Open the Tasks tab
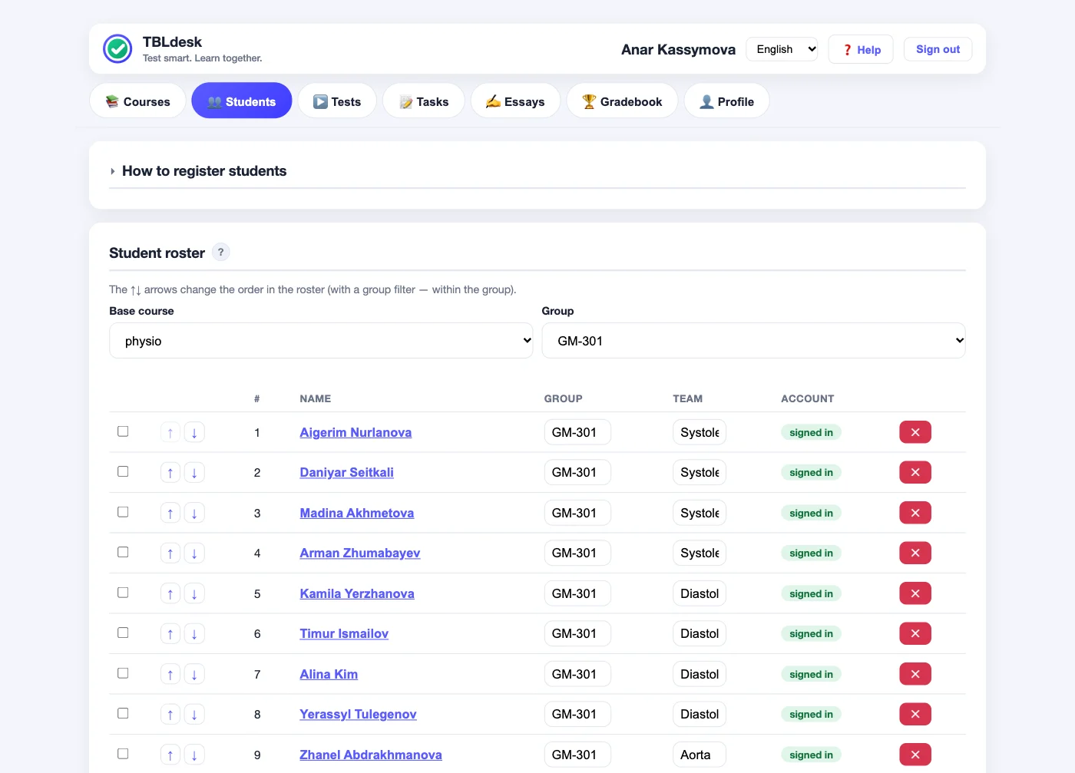This screenshot has width=1075, height=773. 424,101
